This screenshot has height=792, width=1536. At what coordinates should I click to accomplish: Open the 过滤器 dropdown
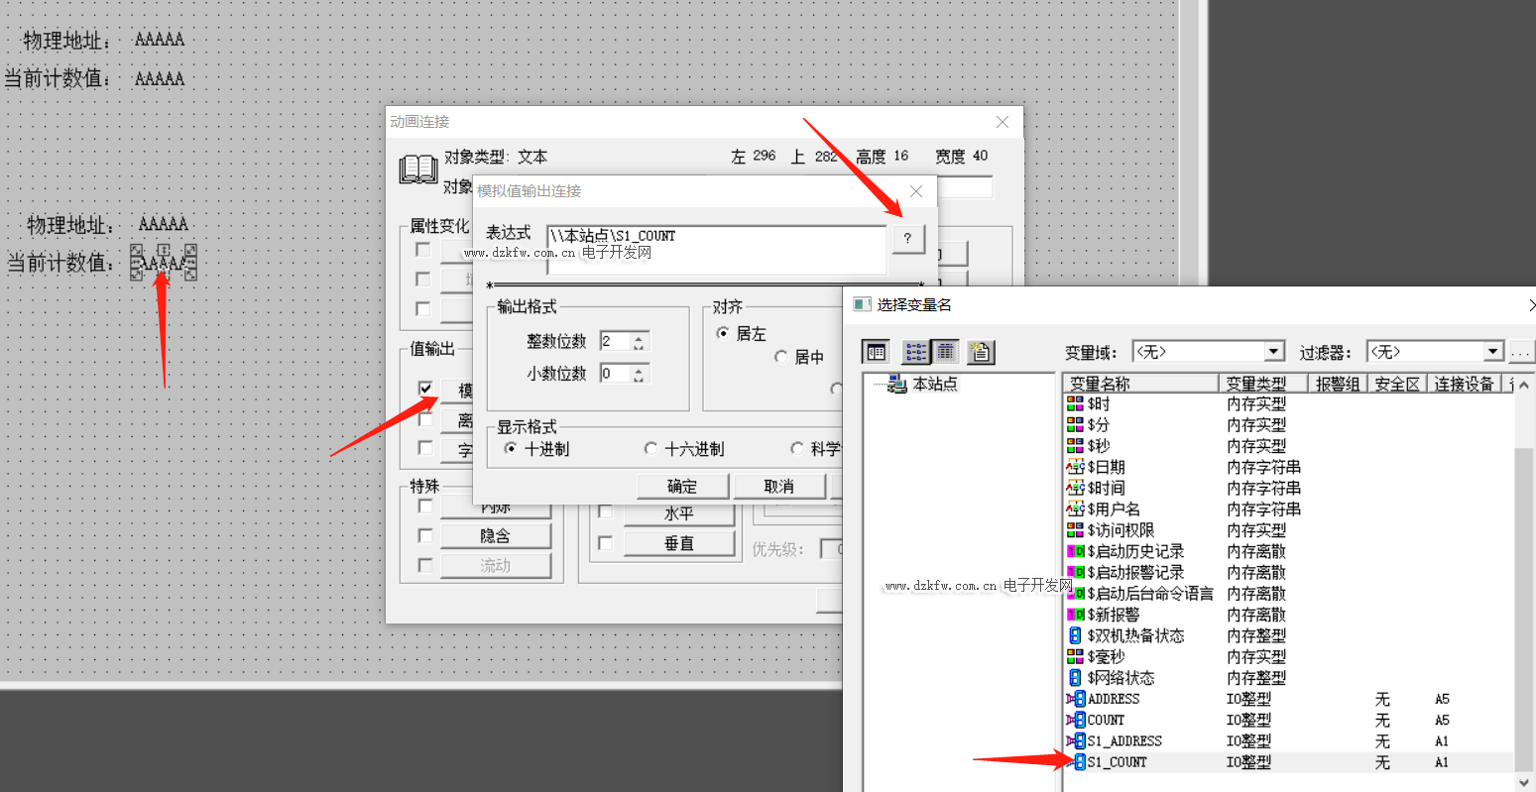1493,352
